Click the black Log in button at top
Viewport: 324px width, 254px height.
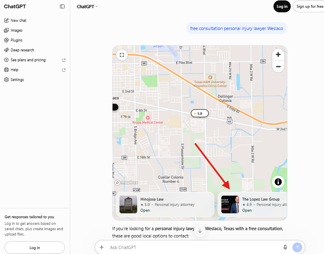282,7
